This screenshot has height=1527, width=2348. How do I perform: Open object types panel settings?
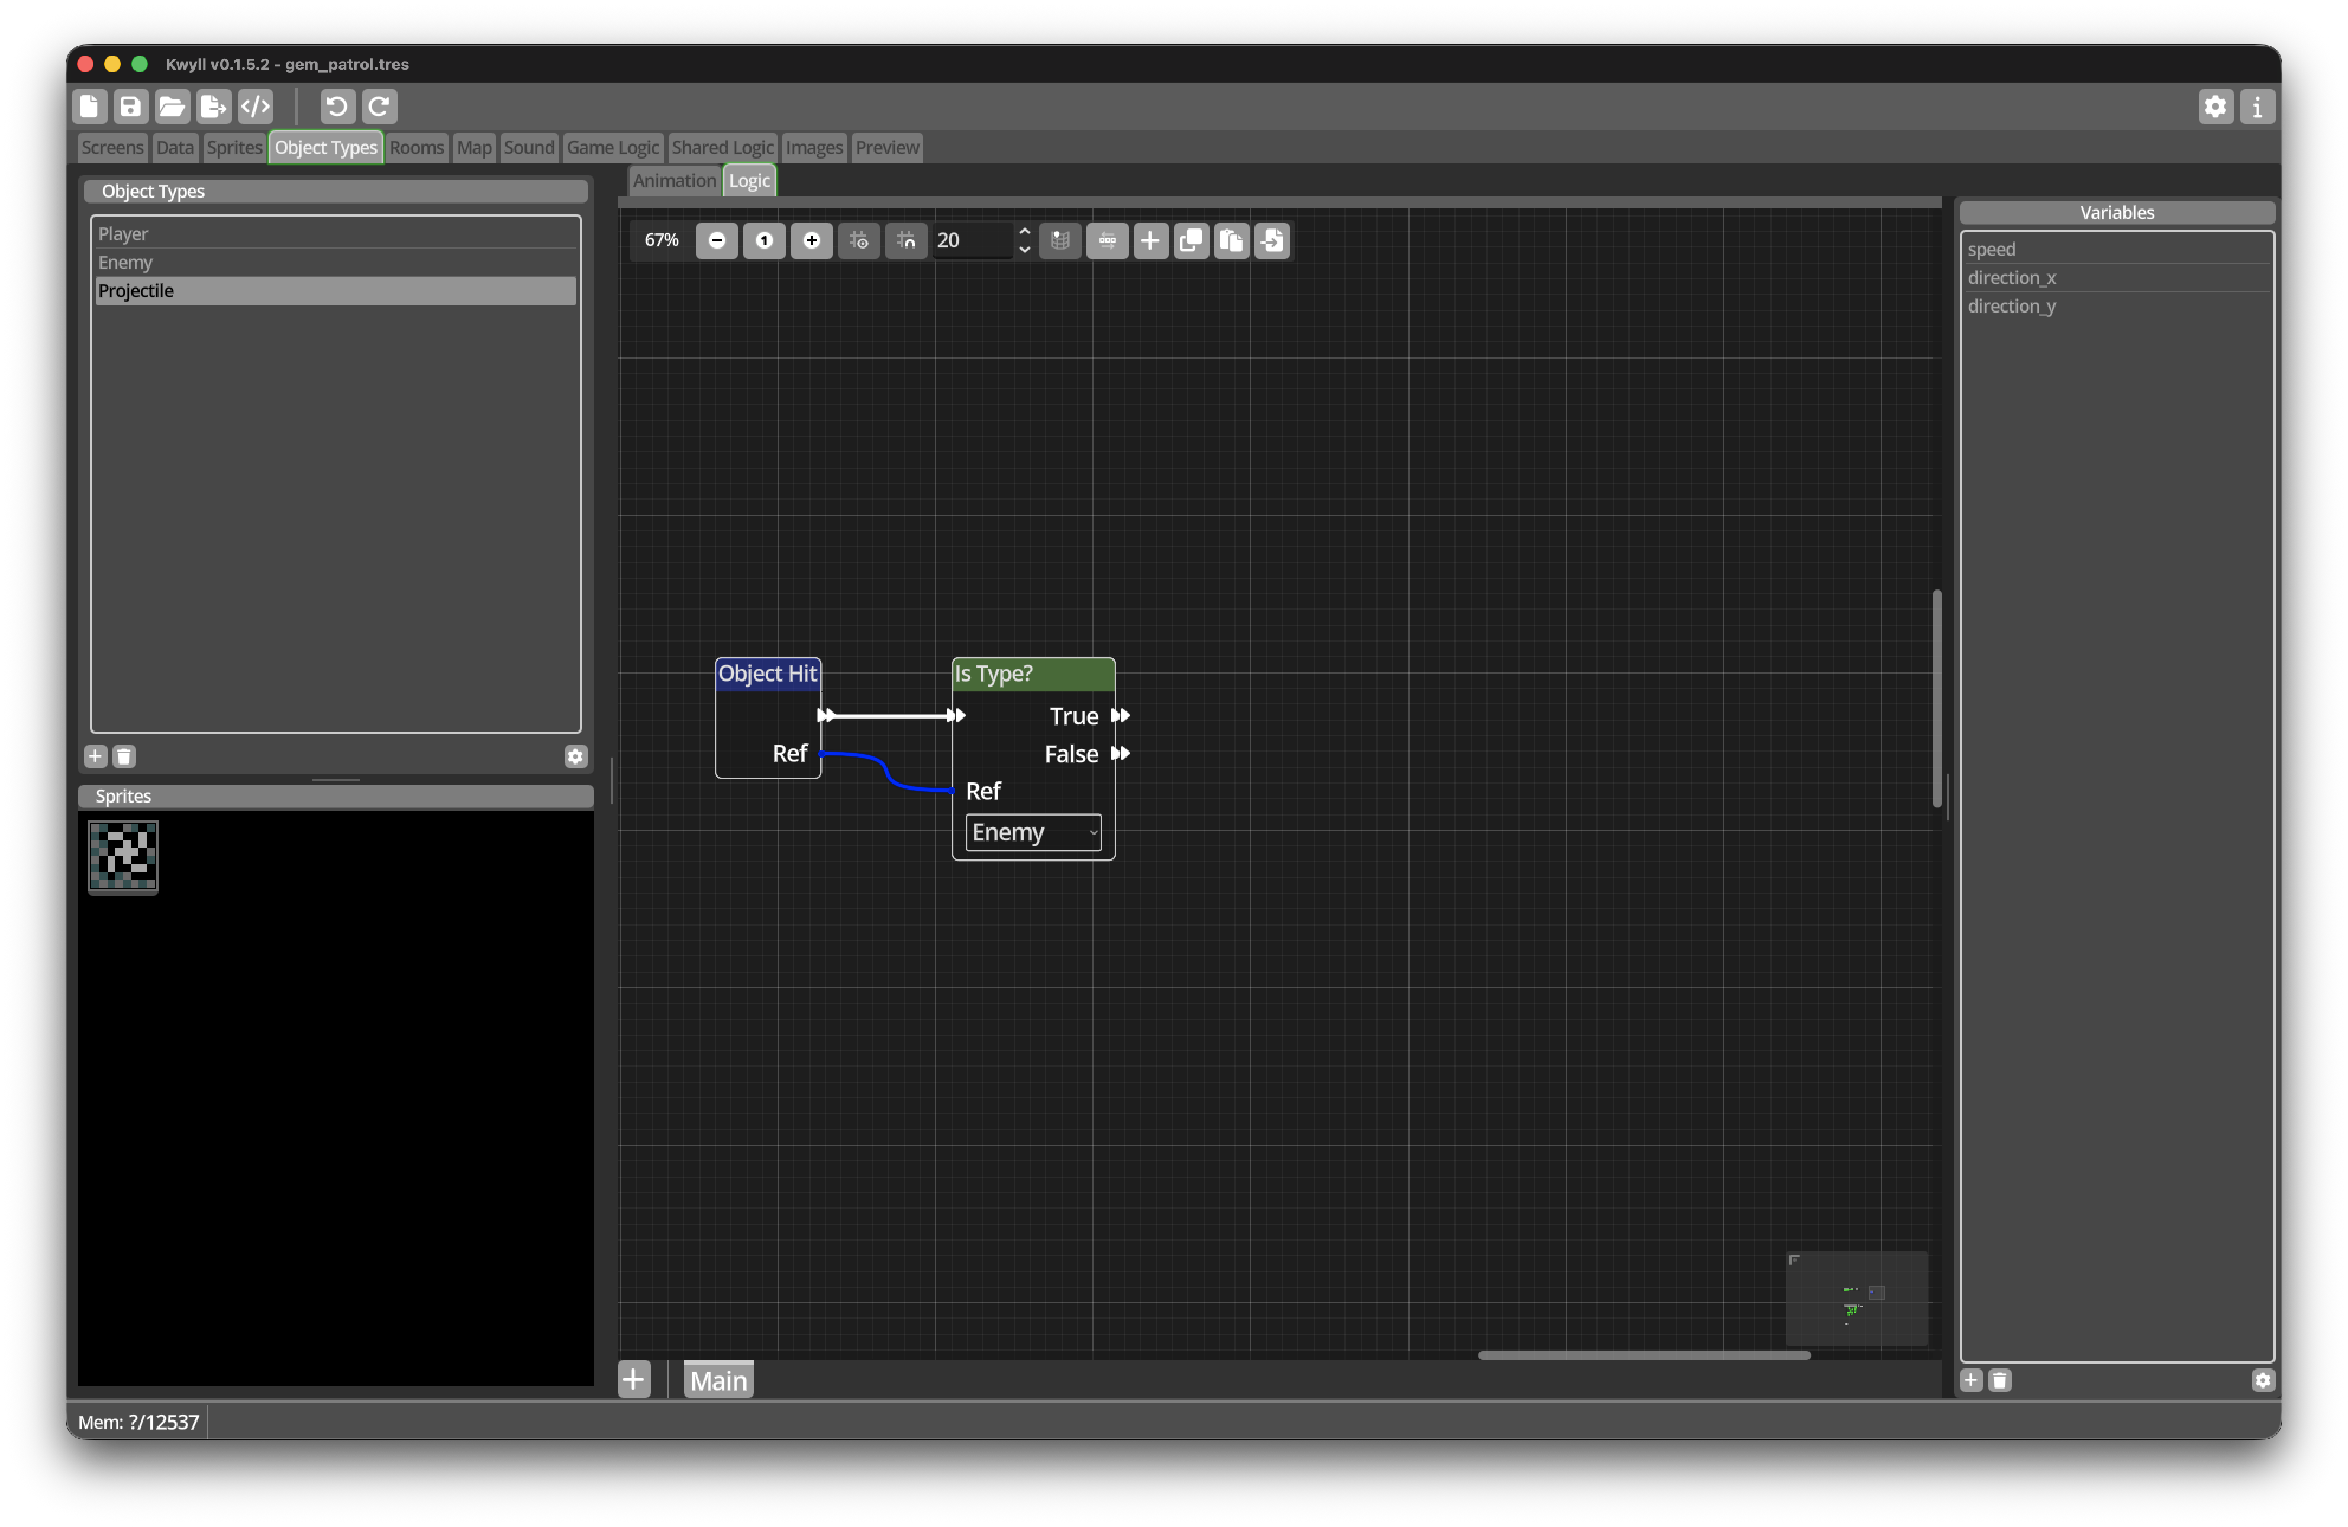(576, 757)
